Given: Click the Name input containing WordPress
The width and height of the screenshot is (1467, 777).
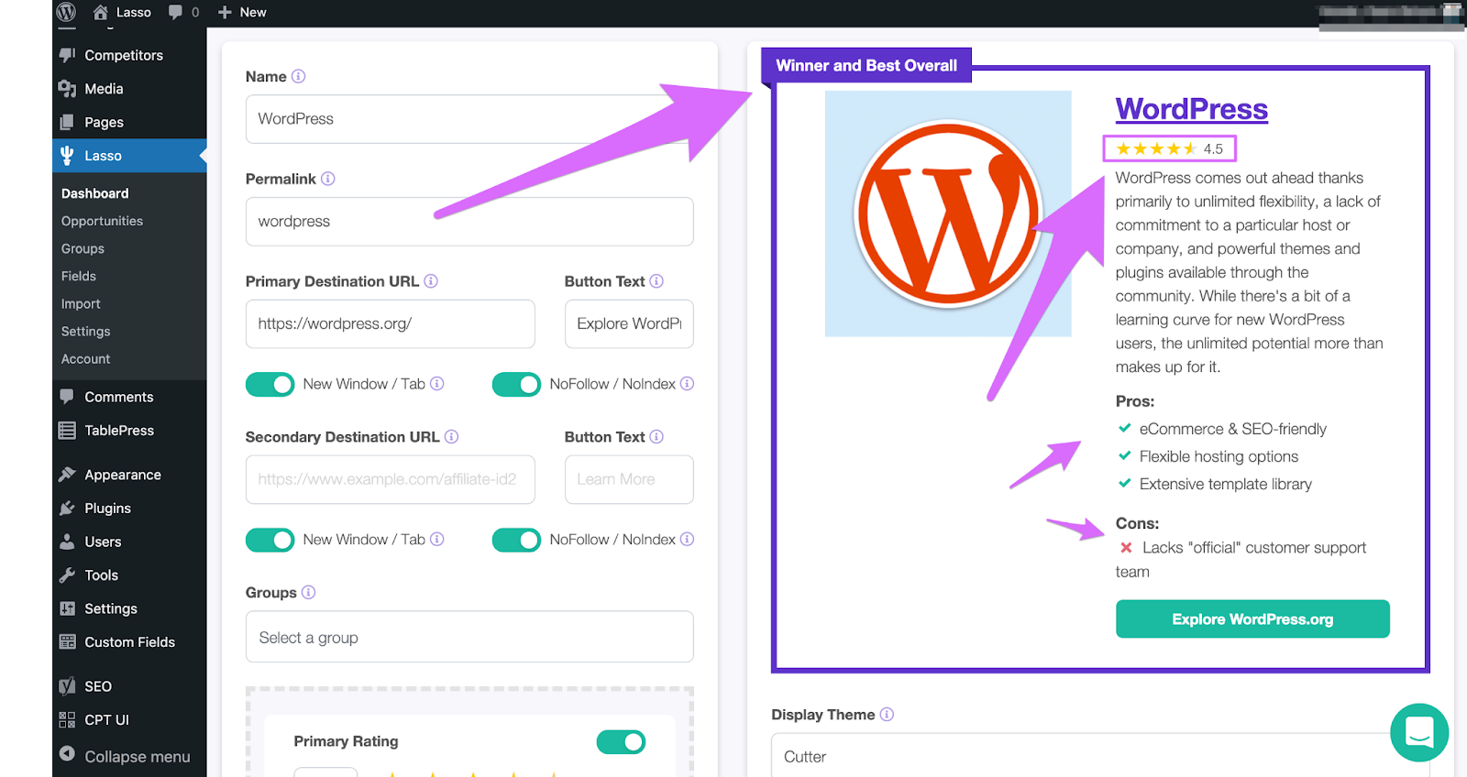Looking at the screenshot, I should coord(469,119).
